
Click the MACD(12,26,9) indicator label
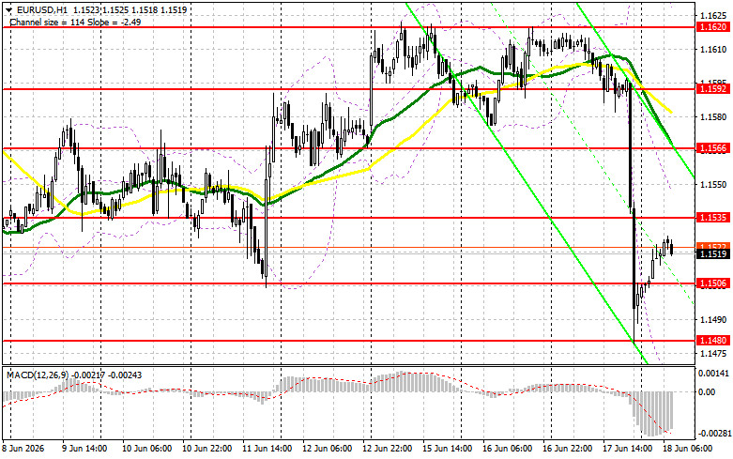coord(38,375)
